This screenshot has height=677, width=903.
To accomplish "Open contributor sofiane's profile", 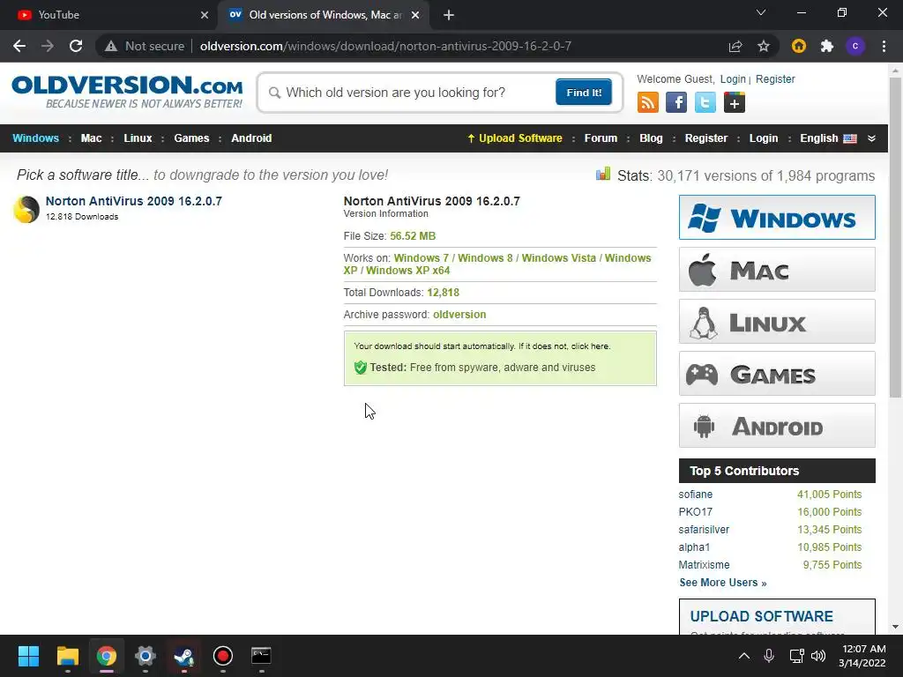I will click(x=695, y=495).
